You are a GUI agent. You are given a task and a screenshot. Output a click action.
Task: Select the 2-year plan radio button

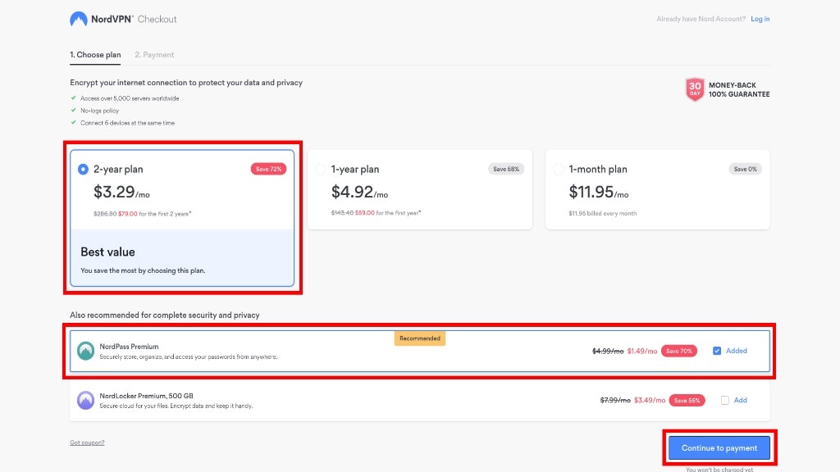pos(83,169)
